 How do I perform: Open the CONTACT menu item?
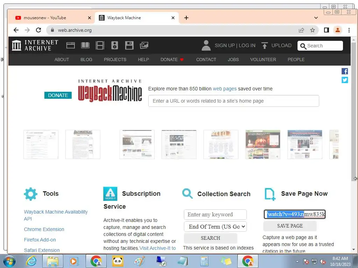[206, 59]
